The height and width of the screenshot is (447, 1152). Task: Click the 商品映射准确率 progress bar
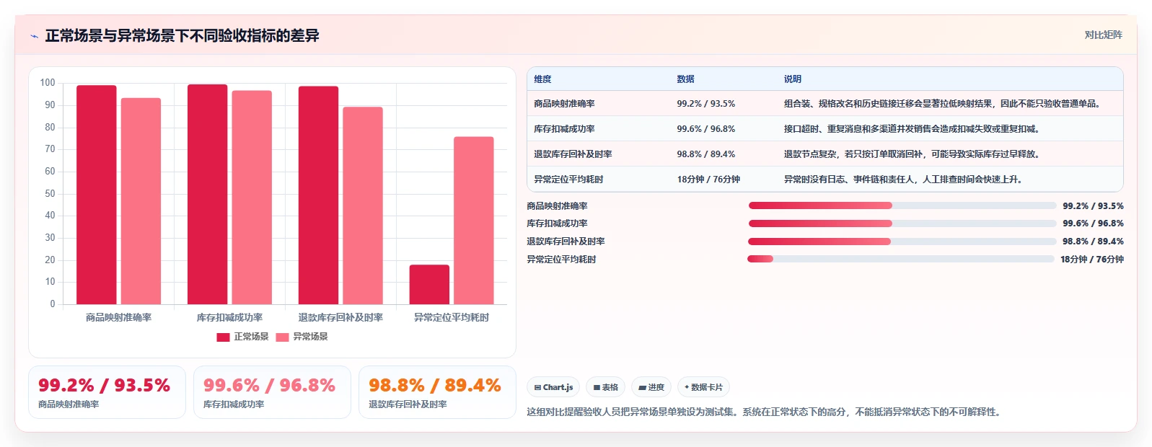pyautogui.click(x=902, y=205)
